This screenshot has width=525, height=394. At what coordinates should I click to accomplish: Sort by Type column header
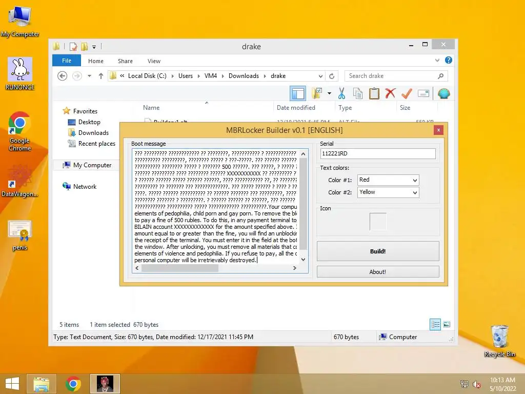(x=345, y=108)
